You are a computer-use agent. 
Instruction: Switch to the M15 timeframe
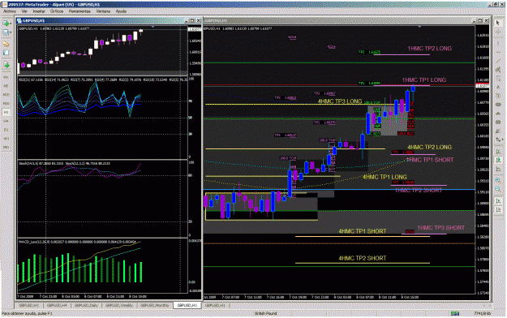pyautogui.click(x=6, y=94)
